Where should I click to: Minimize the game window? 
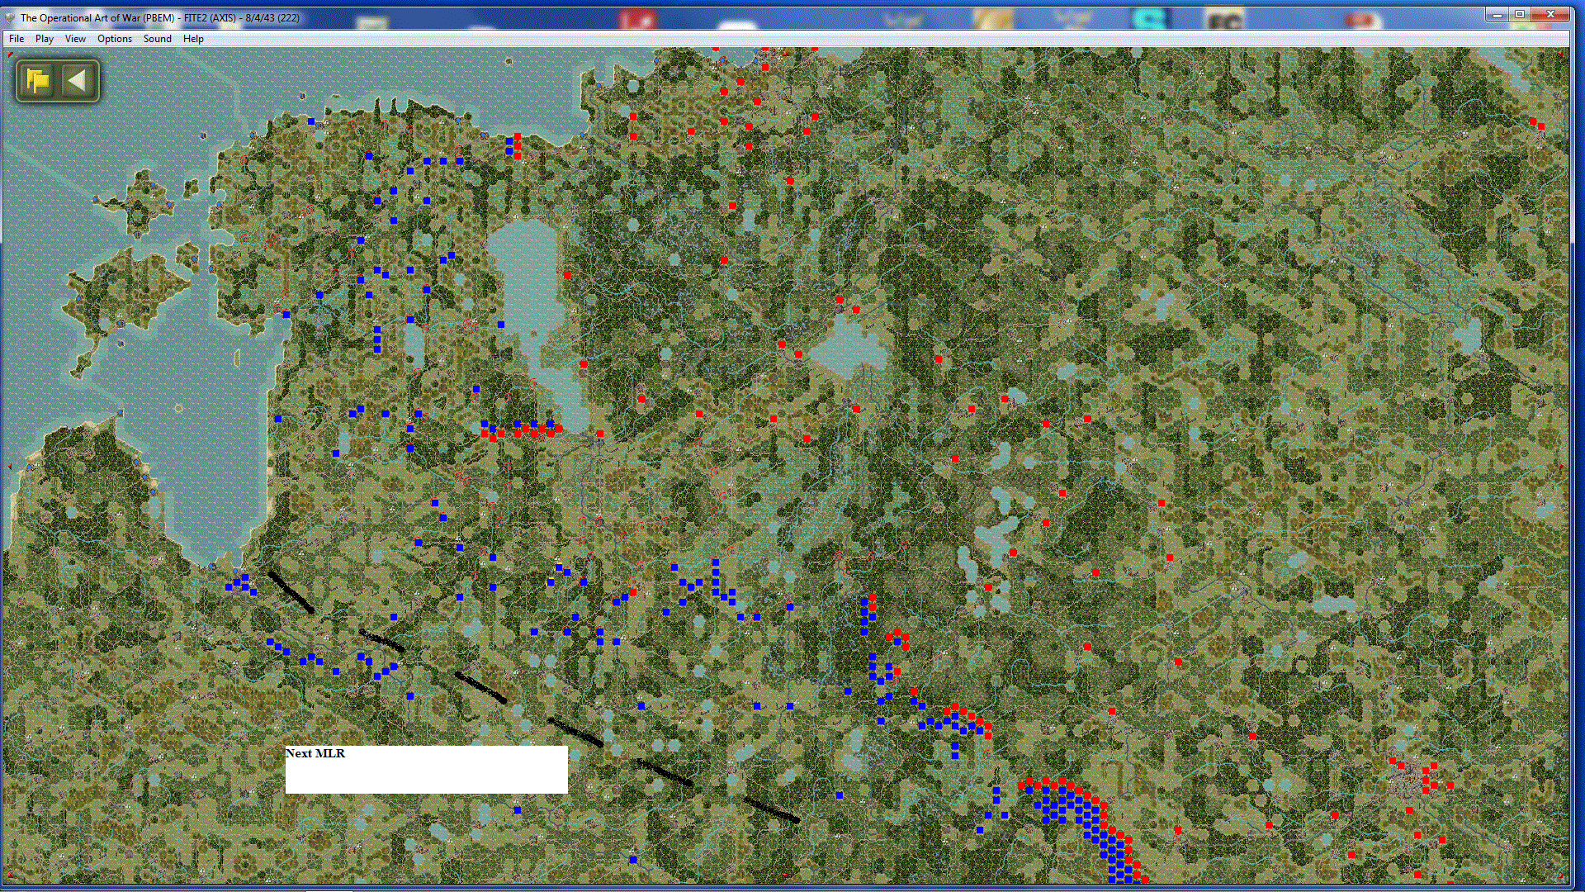[x=1497, y=14]
